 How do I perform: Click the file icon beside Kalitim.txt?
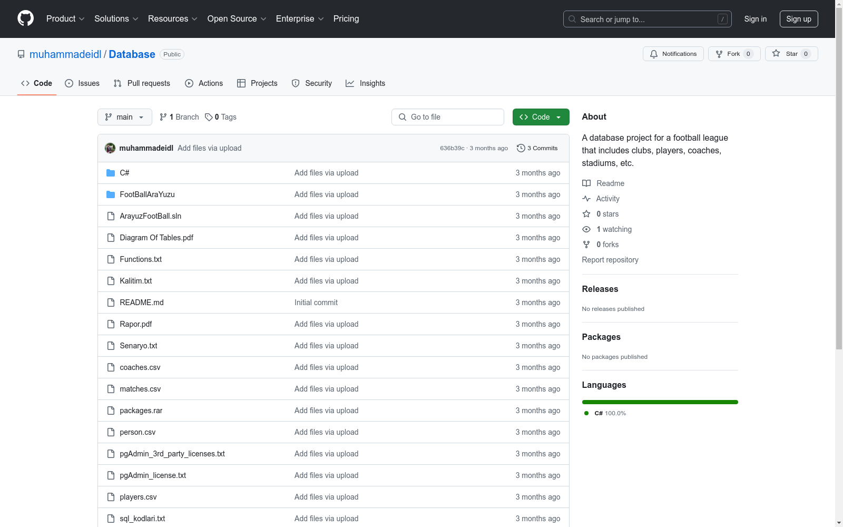pyautogui.click(x=111, y=281)
